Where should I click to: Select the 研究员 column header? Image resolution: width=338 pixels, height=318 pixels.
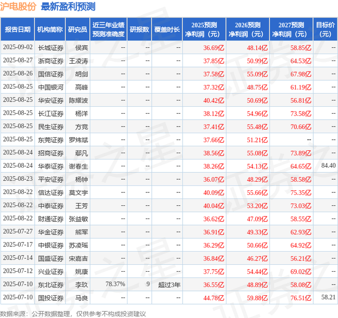[78, 29]
